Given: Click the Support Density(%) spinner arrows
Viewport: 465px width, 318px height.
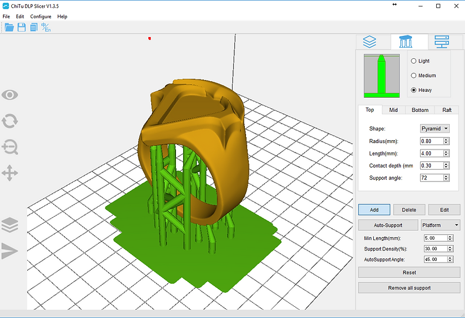Looking at the screenshot, I should click(450, 249).
